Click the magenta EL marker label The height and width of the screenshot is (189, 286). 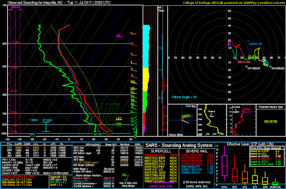click(119, 35)
